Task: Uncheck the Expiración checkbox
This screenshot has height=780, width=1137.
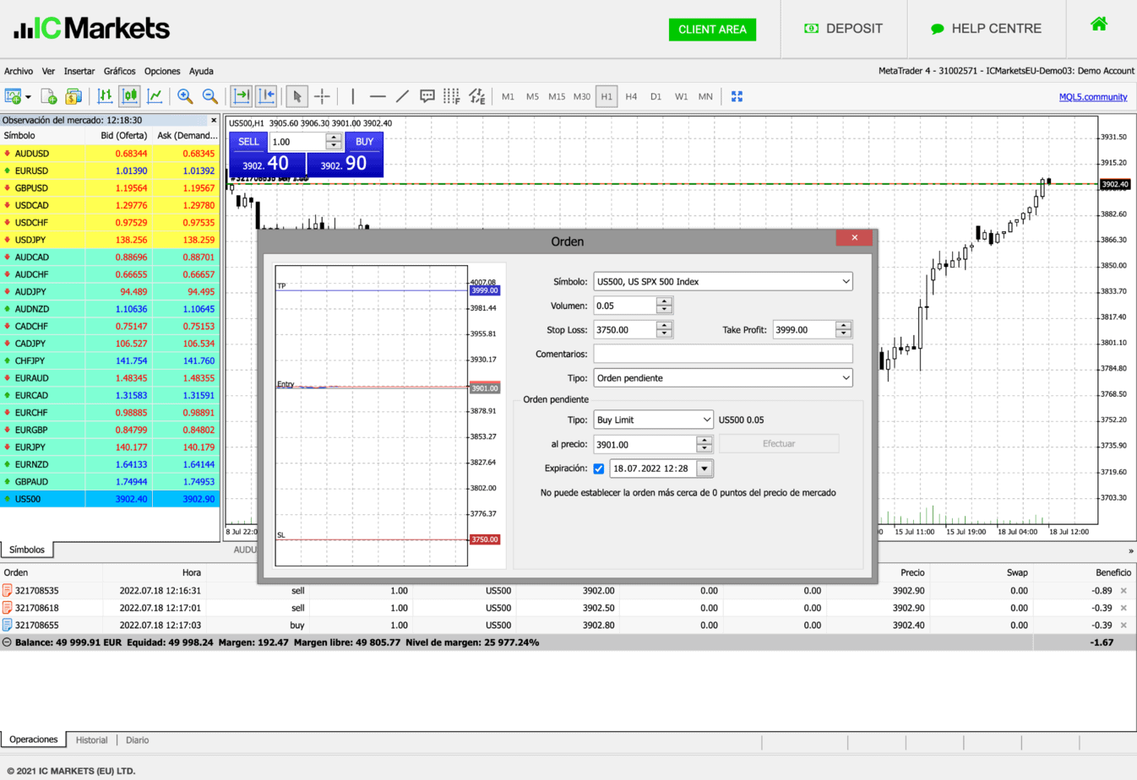Action: click(x=599, y=469)
